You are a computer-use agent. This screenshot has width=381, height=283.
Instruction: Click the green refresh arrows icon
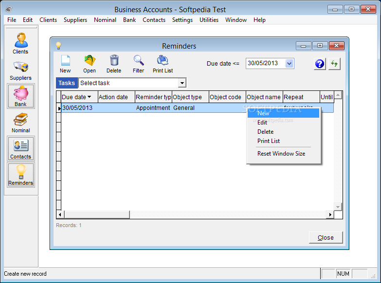coord(334,64)
